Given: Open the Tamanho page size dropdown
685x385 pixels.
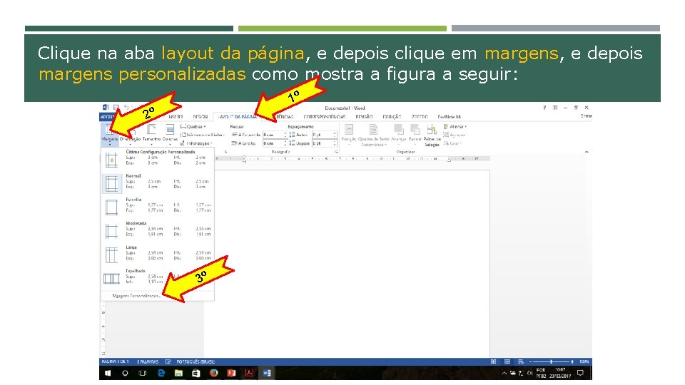Looking at the screenshot, I should 151,134.
